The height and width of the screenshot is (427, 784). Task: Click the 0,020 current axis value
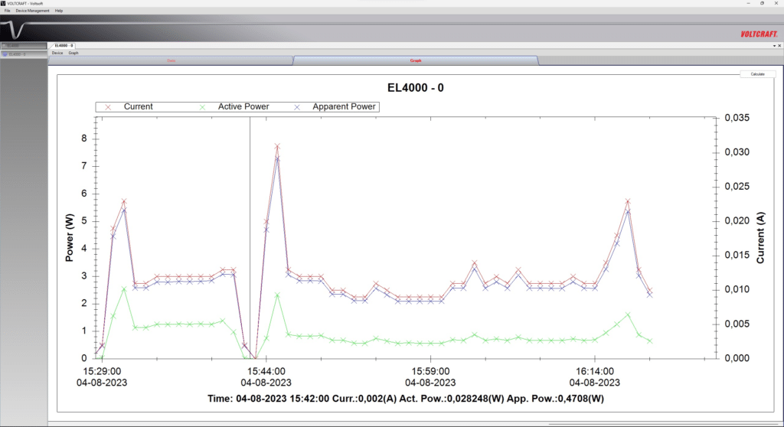[x=737, y=221]
